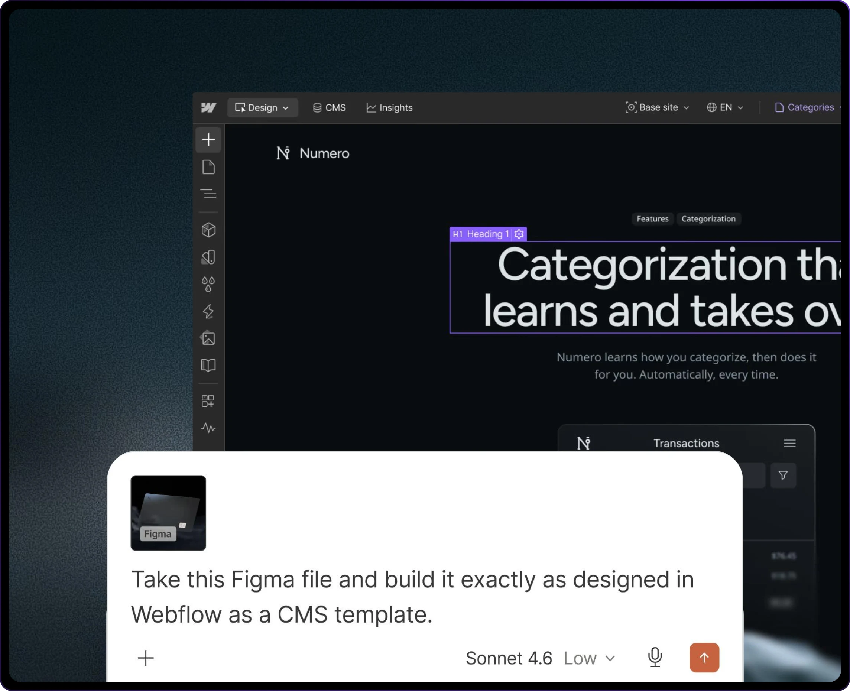Expand the Low effort chevron

pos(610,659)
